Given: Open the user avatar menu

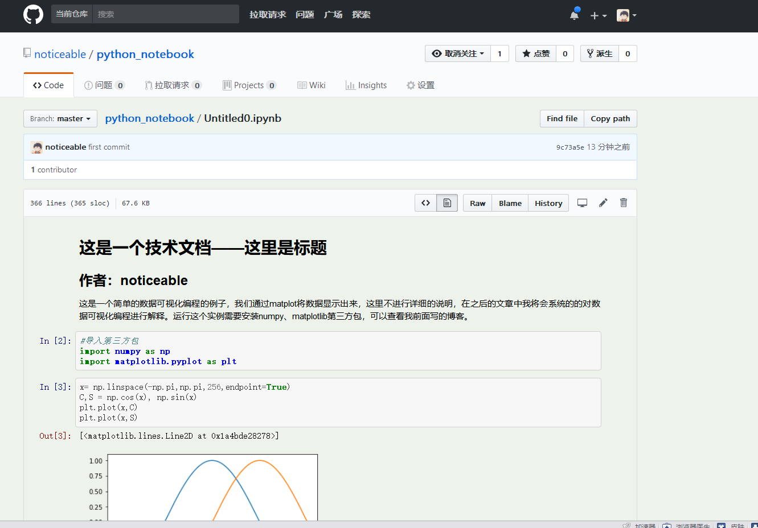Looking at the screenshot, I should tap(626, 15).
